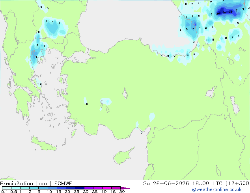This screenshot has width=250, height=193.
Task: Pick the legend swatch between 15 and 20
Action: coord(61,188)
